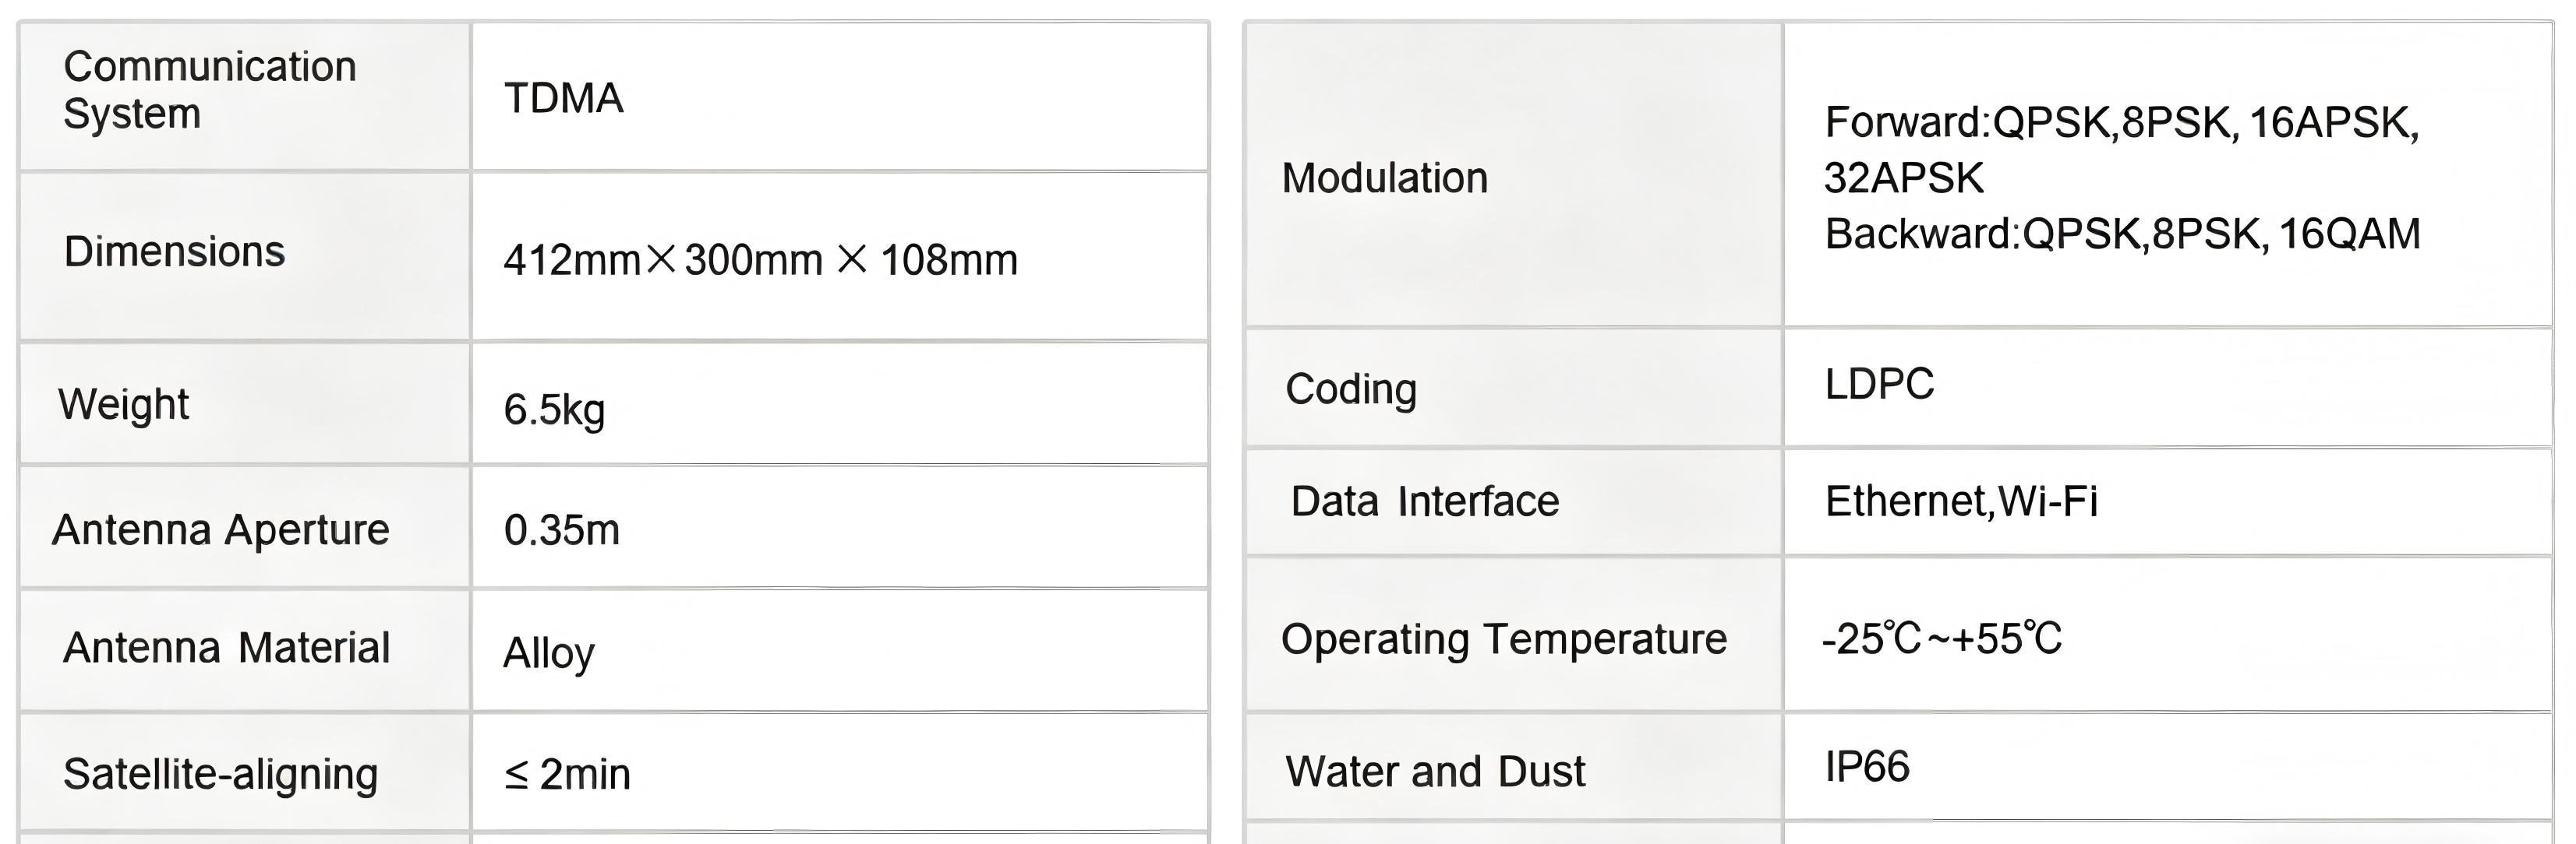Click the Operating Temperature label
2576x844 pixels.
coord(1503,639)
